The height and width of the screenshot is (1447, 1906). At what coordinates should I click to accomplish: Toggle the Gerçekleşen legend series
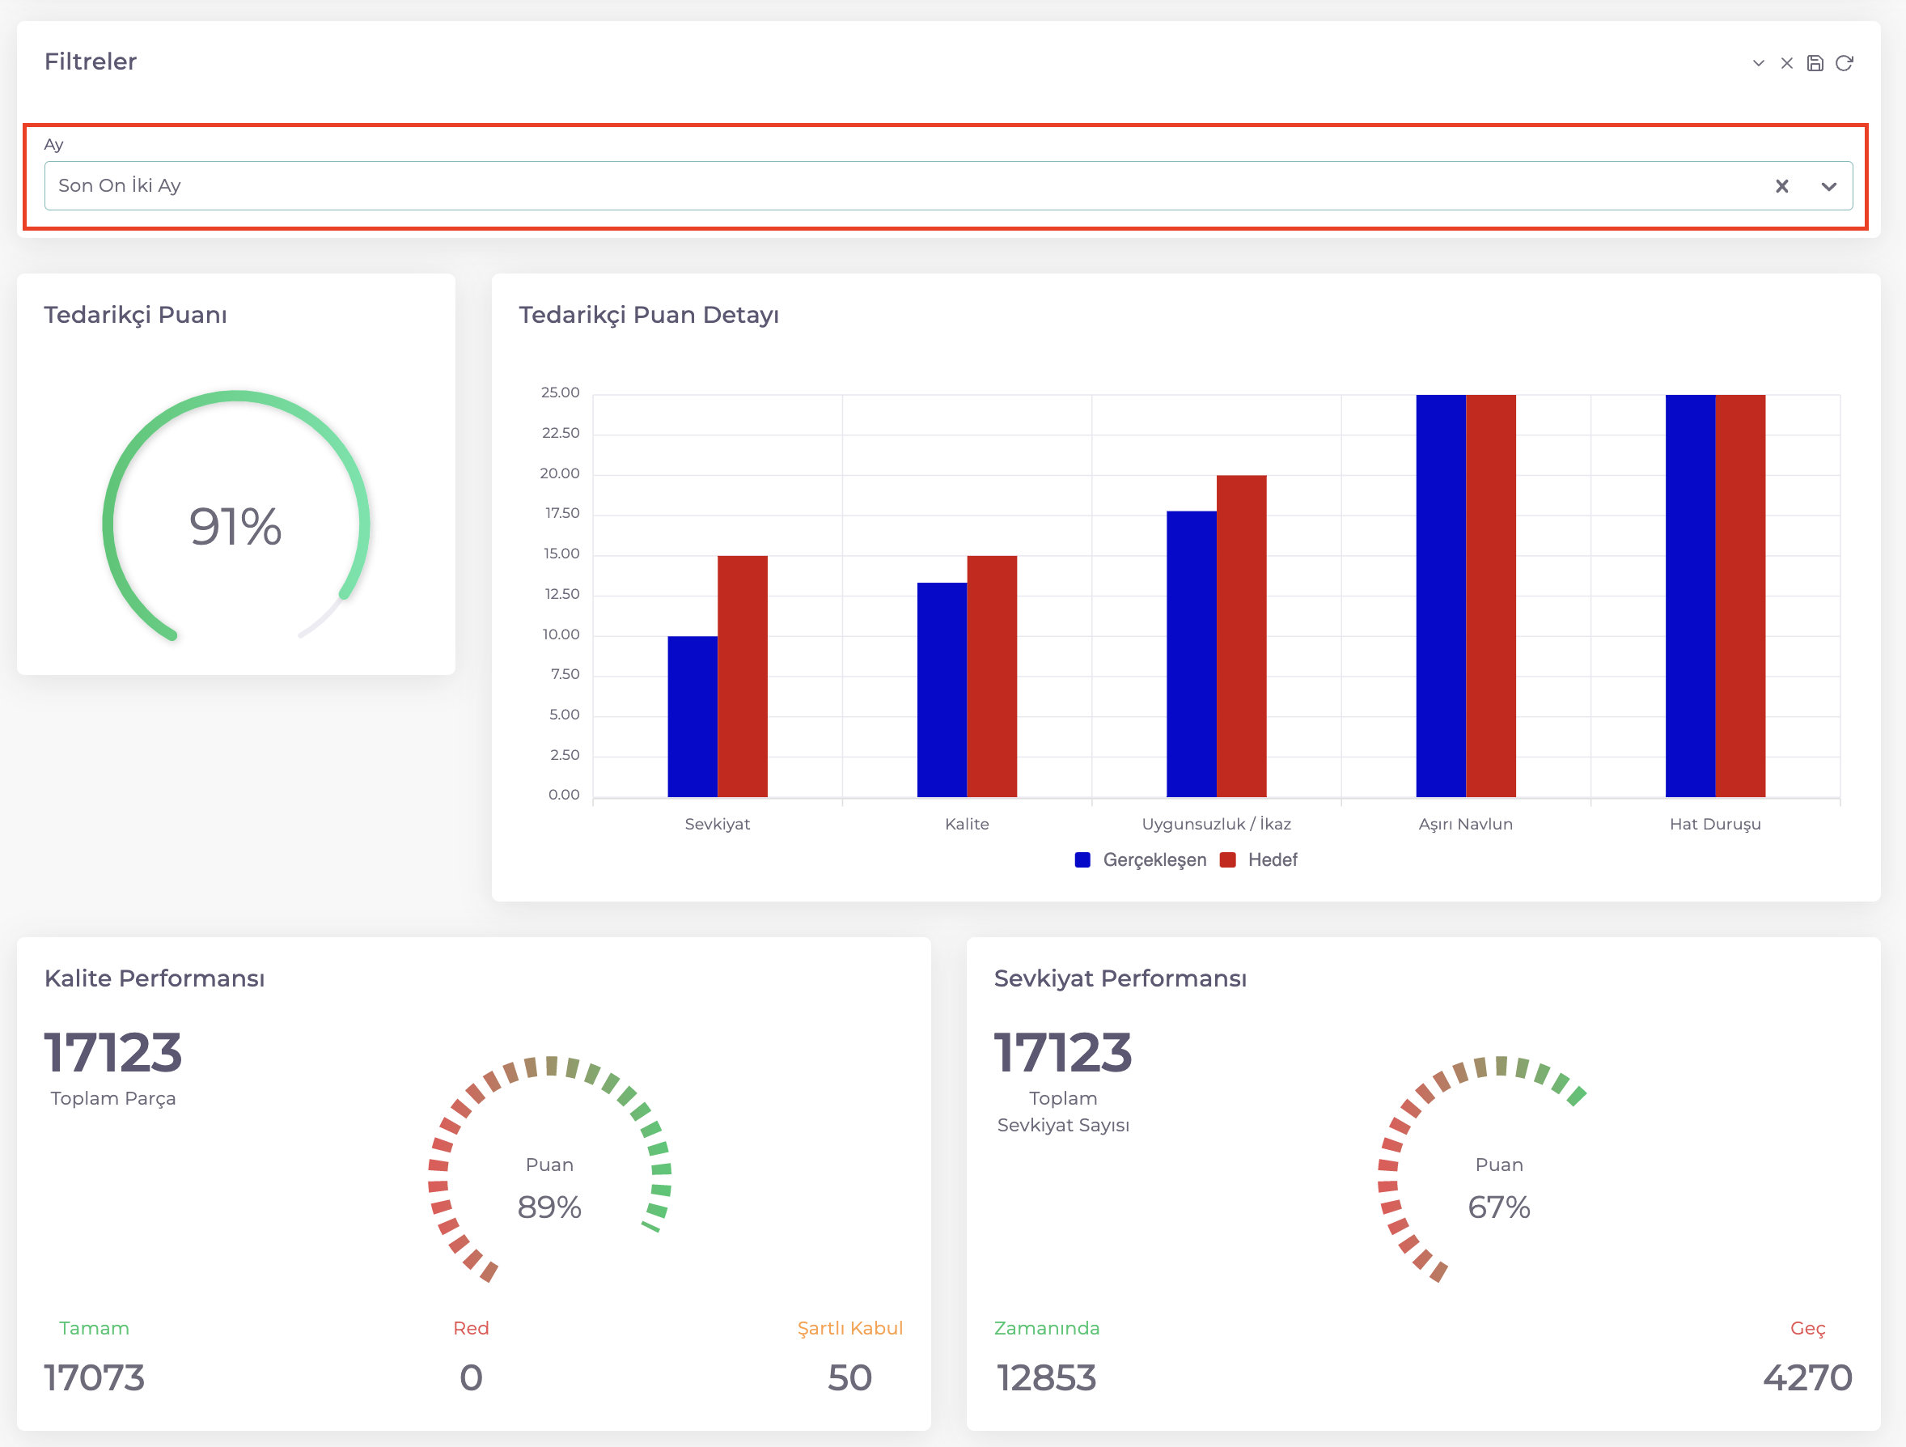pyautogui.click(x=1154, y=860)
